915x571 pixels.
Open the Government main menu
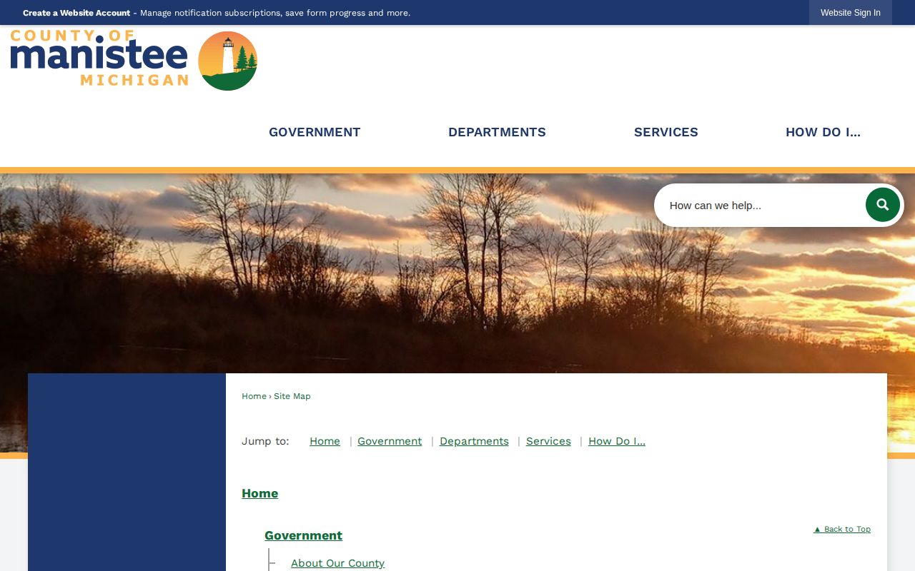tap(315, 132)
